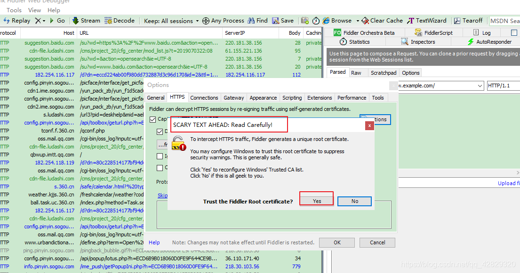Select the Parsed composer tab

(x=337, y=72)
